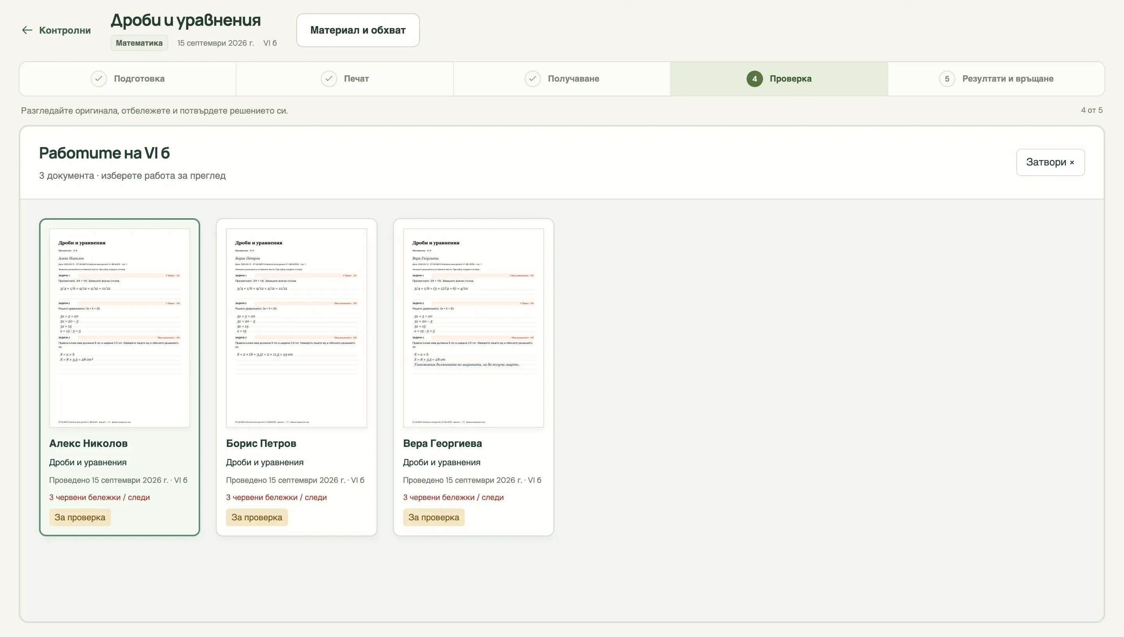The height and width of the screenshot is (637, 1124).
Task: Click the header date 15 септември 2026 г.
Action: point(215,43)
